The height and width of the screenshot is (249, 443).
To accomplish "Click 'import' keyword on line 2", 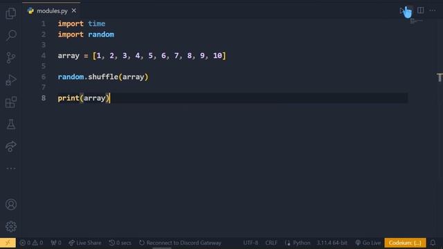I will pos(71,35).
